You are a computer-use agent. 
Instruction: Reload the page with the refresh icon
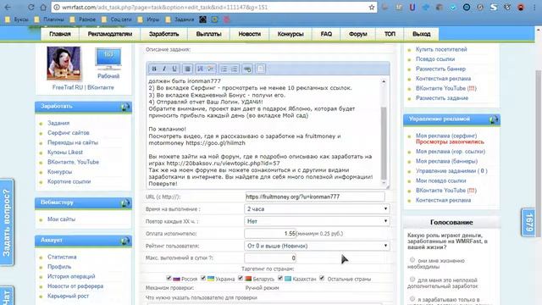click(30, 8)
